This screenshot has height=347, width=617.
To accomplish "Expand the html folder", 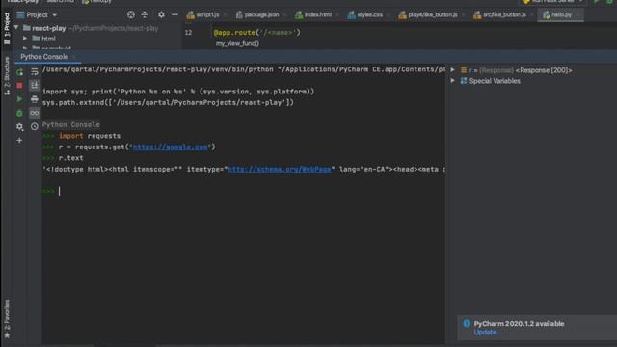I will [25, 39].
